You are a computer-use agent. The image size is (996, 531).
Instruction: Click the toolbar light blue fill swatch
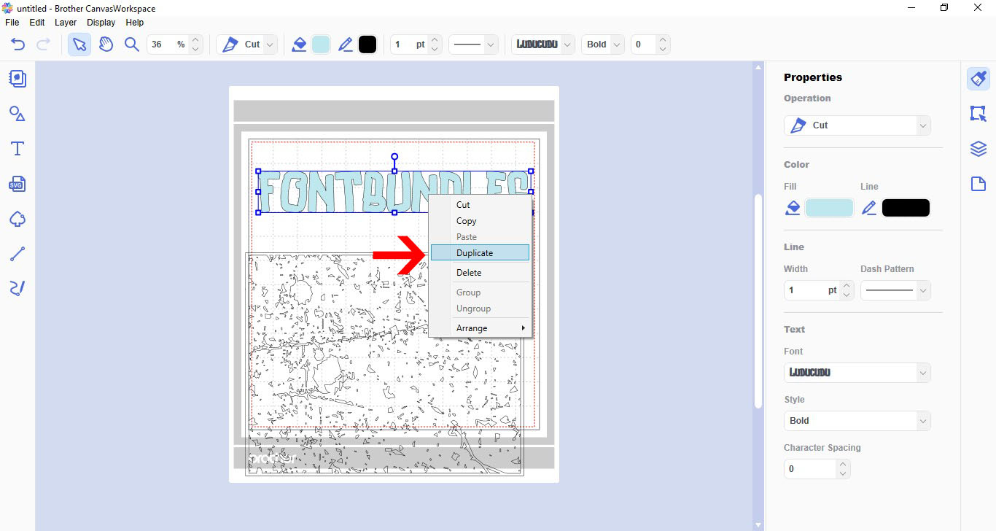point(321,44)
